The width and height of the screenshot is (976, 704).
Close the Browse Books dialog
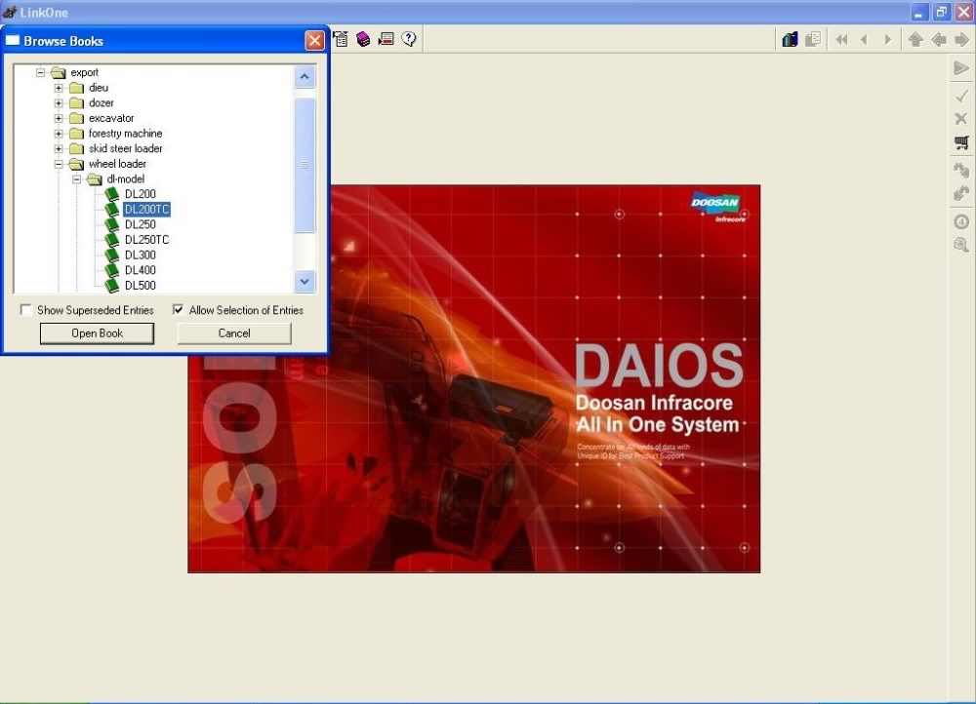pos(314,41)
